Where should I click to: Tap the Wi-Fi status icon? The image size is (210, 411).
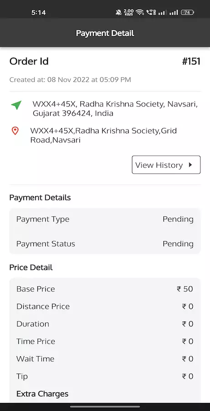pos(140,12)
